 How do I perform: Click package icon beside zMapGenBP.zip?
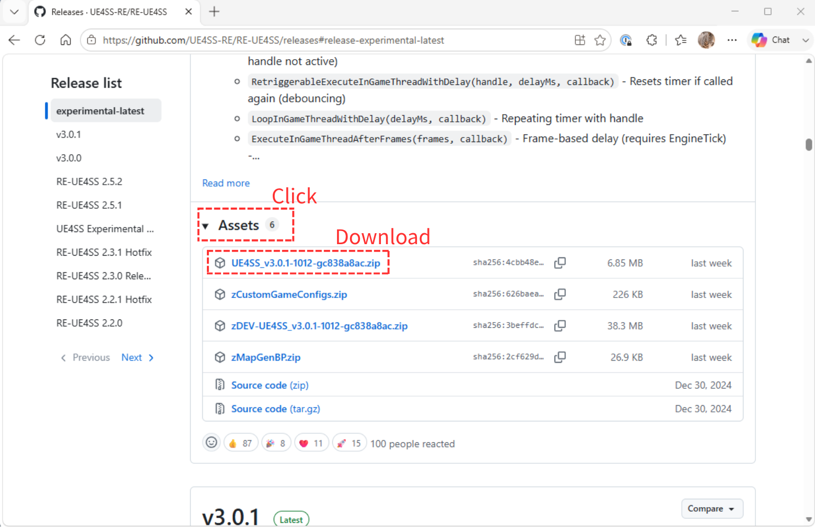click(220, 357)
